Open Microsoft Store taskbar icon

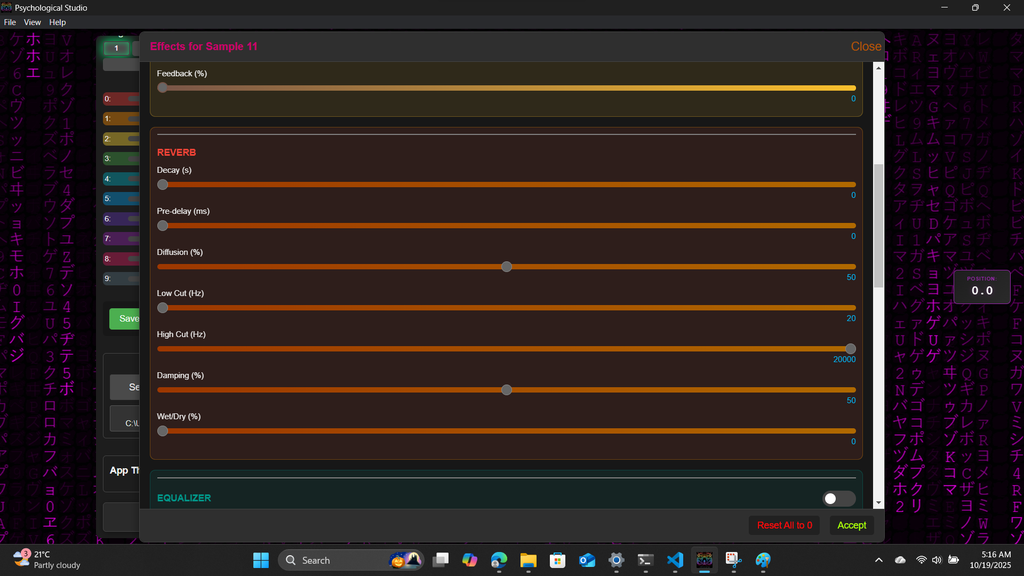[x=557, y=560]
